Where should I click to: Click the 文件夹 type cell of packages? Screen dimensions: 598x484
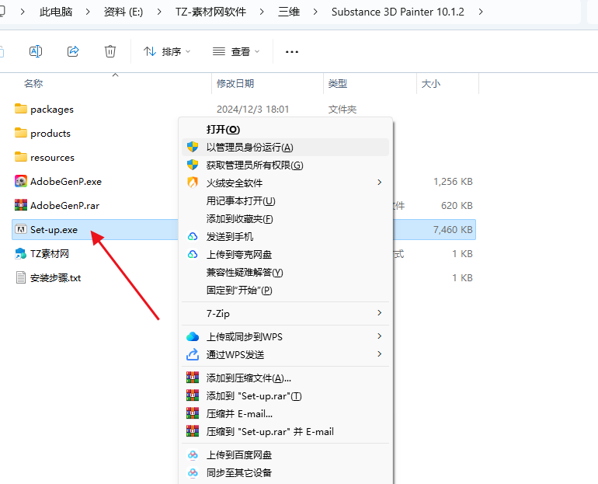pos(342,110)
